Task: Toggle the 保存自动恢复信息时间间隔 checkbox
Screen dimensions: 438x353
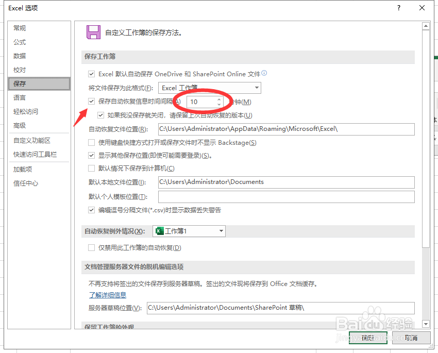Action: (x=91, y=101)
